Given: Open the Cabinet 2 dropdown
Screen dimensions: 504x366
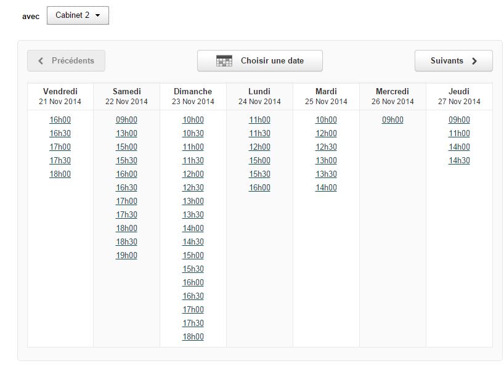Looking at the screenshot, I should pos(78,15).
